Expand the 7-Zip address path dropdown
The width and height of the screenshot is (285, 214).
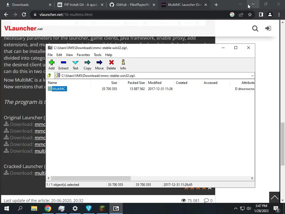pyautogui.click(x=252, y=76)
